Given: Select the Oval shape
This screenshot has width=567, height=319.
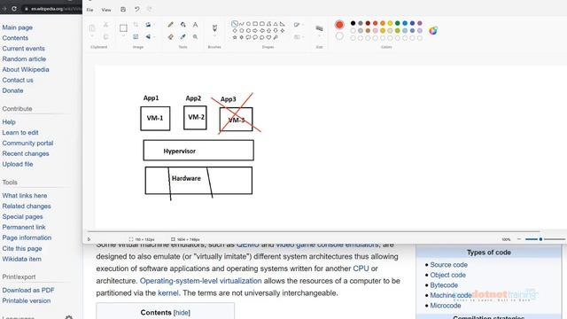Looking at the screenshot, I should pos(248,24).
